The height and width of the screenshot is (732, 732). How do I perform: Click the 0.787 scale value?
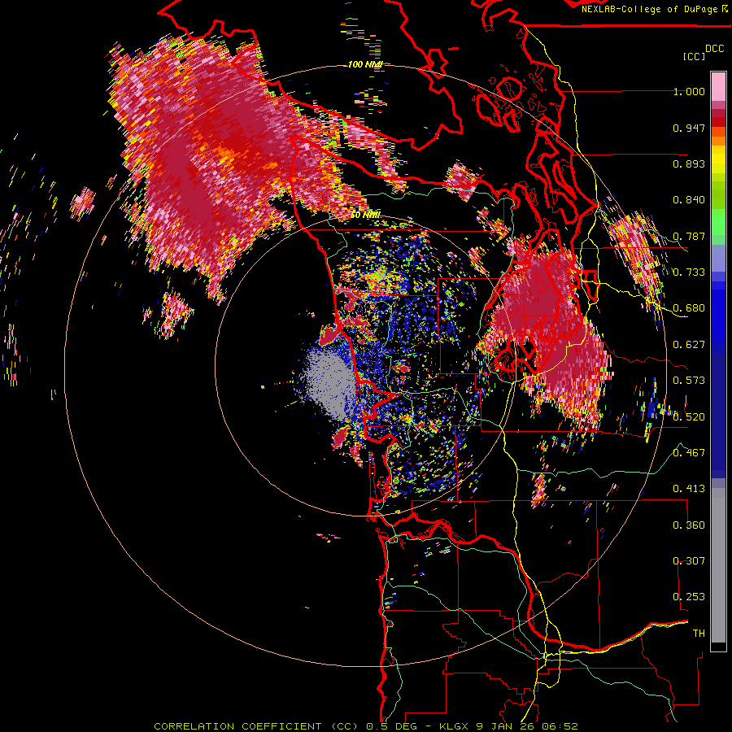tap(689, 236)
